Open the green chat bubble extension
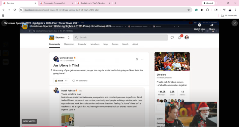The width and height of the screenshot is (239, 127). (196, 10)
